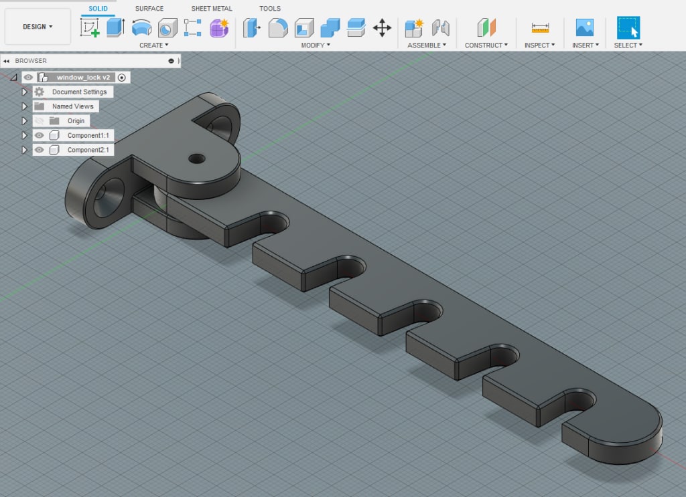
Task: Select the Document Settings label
Action: 80,92
